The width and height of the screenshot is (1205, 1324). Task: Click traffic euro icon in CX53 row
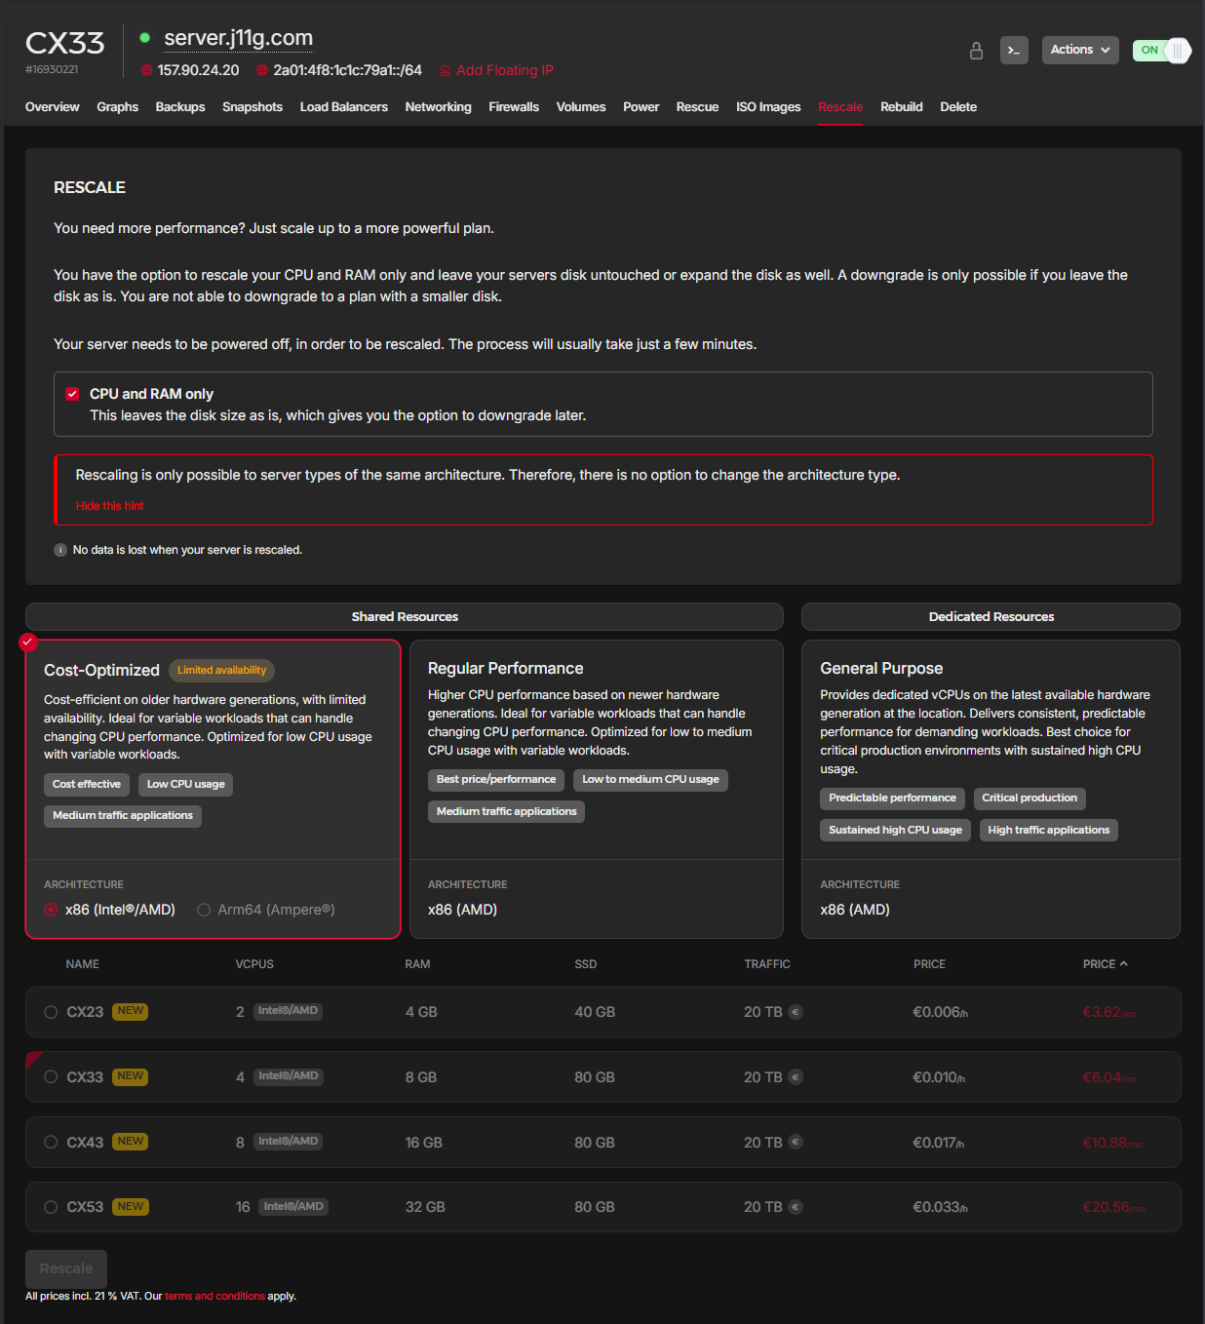[x=796, y=1207]
